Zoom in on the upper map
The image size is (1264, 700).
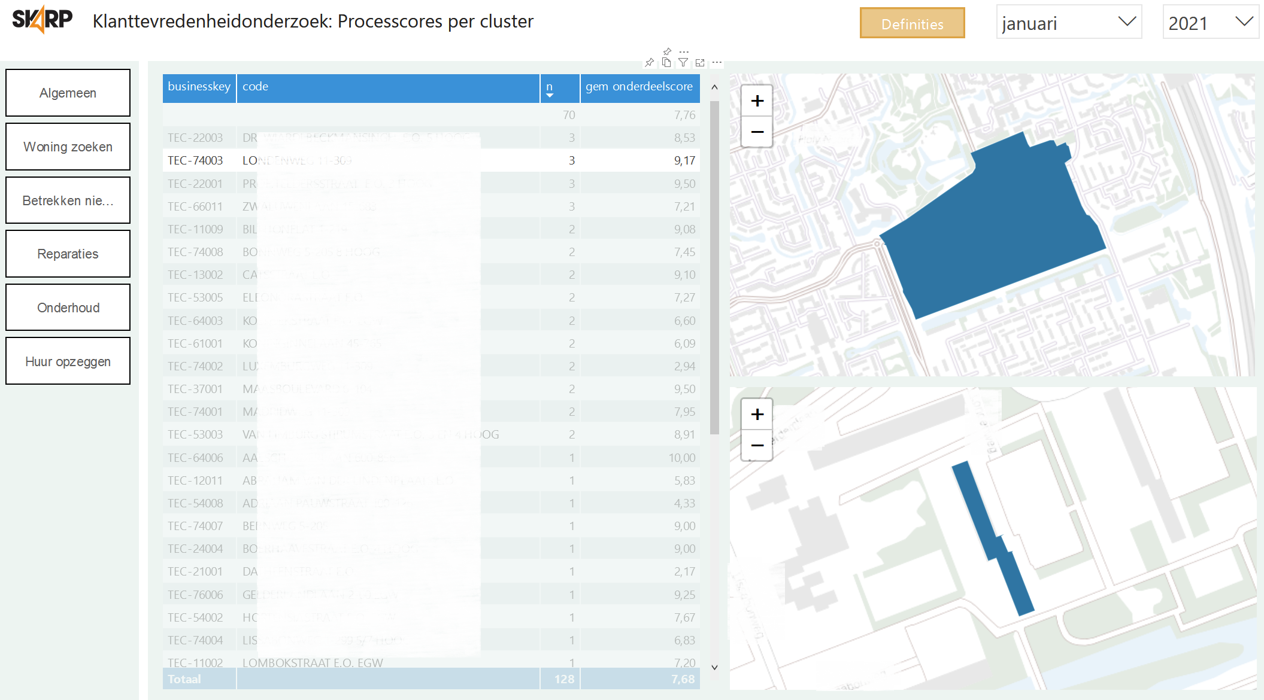pyautogui.click(x=757, y=101)
